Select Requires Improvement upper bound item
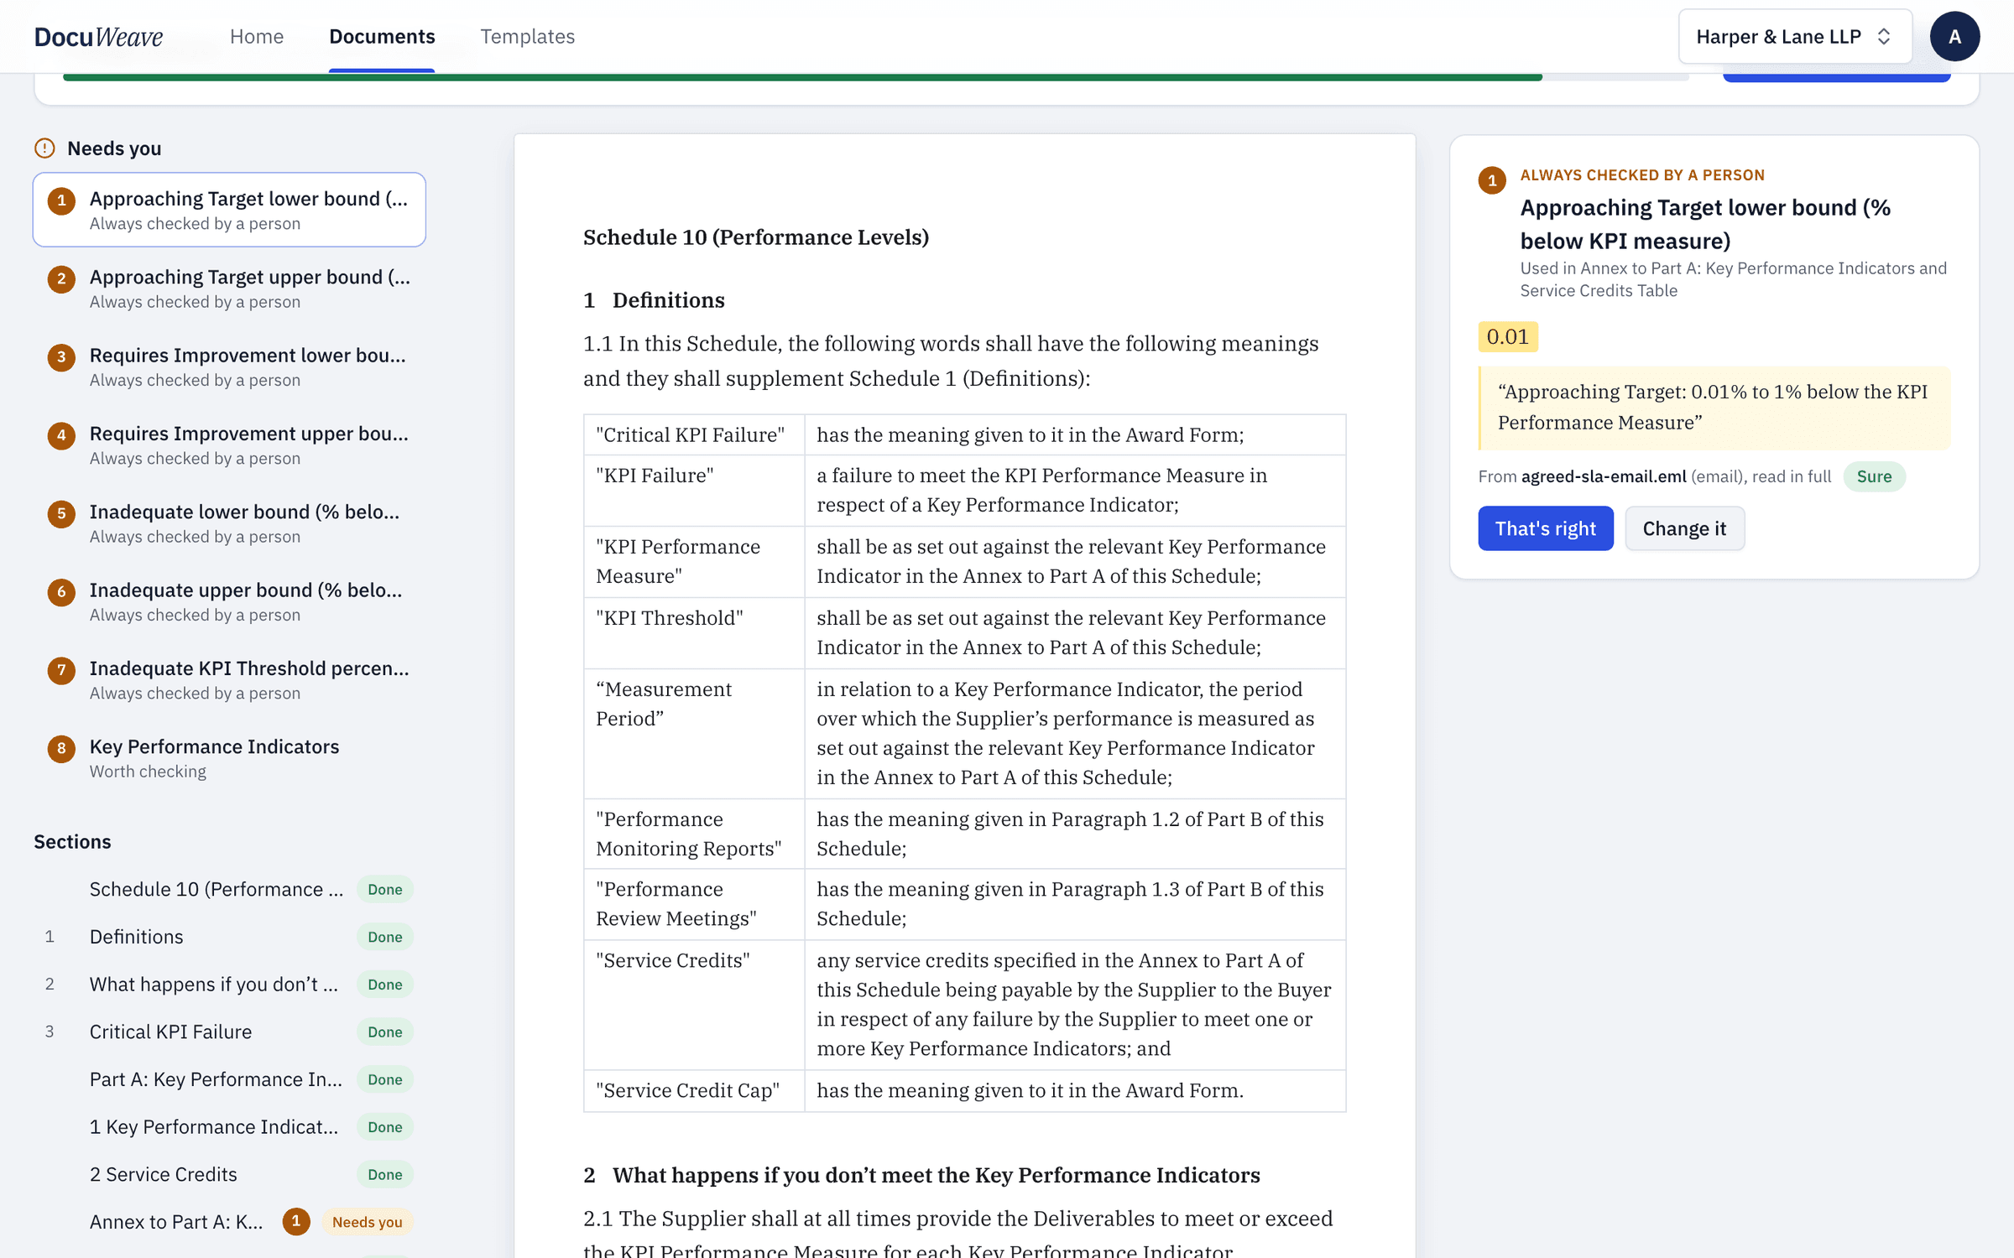 coord(229,444)
